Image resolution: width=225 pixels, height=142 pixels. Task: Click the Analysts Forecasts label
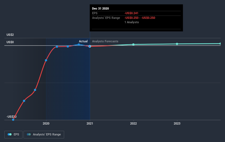click(105, 41)
